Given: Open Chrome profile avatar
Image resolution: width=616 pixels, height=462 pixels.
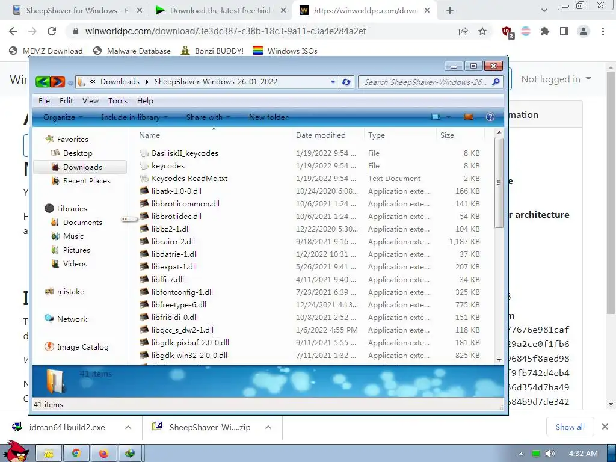Looking at the screenshot, I should click(584, 31).
